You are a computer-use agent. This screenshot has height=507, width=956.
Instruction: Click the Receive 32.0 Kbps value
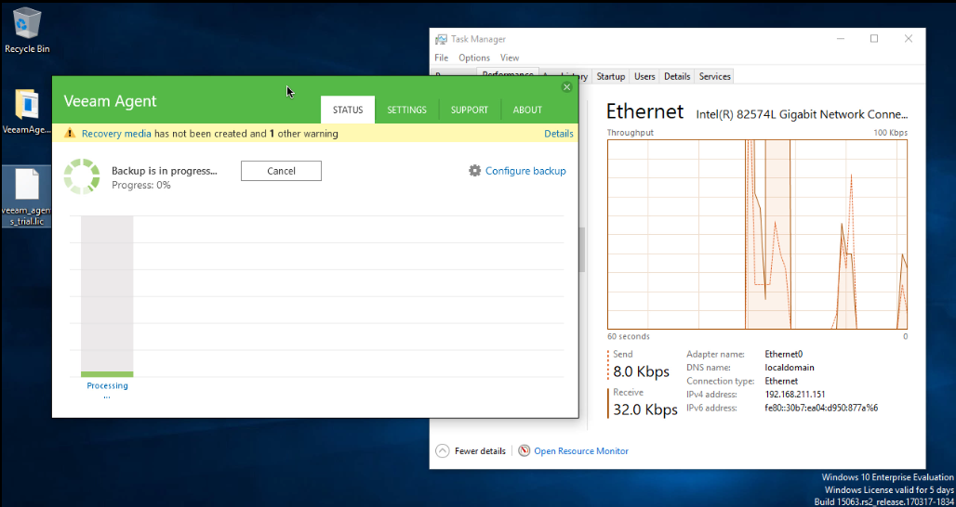coord(645,409)
